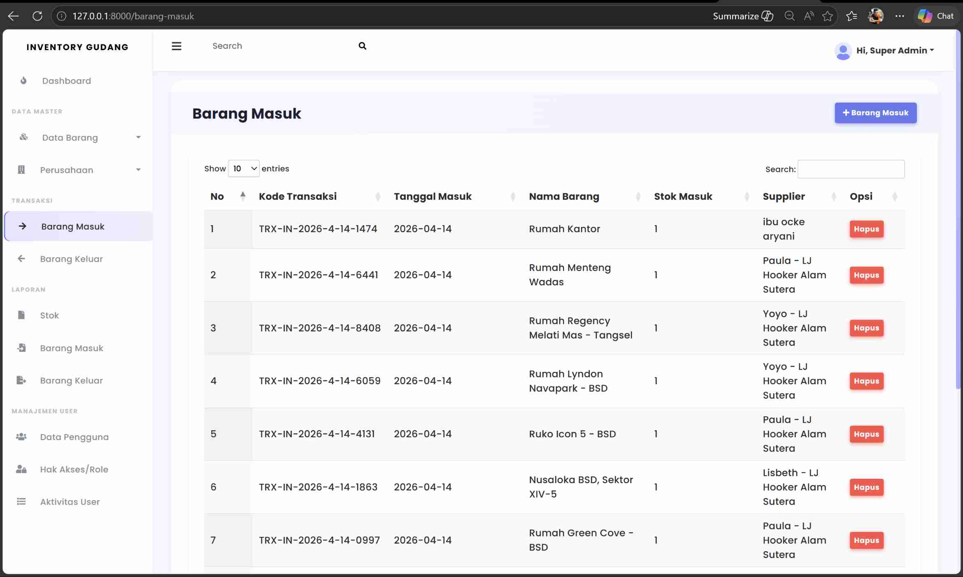963x577 pixels.
Task: Sort table by Nama Barang column
Action: click(x=585, y=196)
